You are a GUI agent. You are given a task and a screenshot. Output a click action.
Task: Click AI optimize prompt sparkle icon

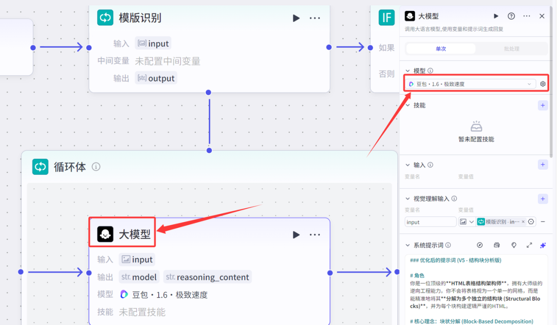click(543, 245)
